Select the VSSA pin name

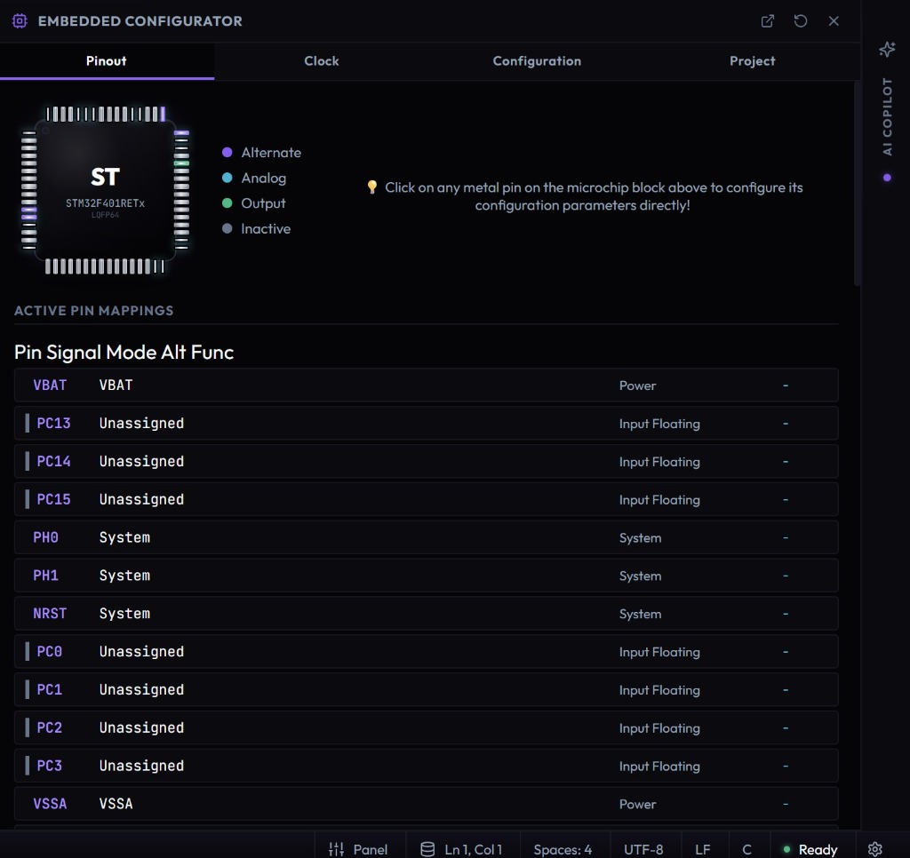pyautogui.click(x=50, y=804)
